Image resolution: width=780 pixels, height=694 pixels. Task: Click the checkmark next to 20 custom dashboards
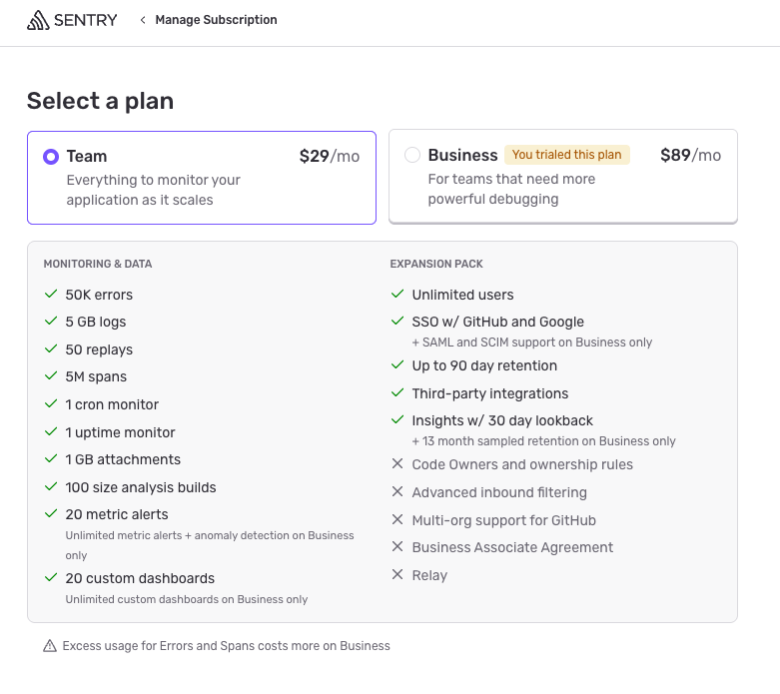[51, 578]
